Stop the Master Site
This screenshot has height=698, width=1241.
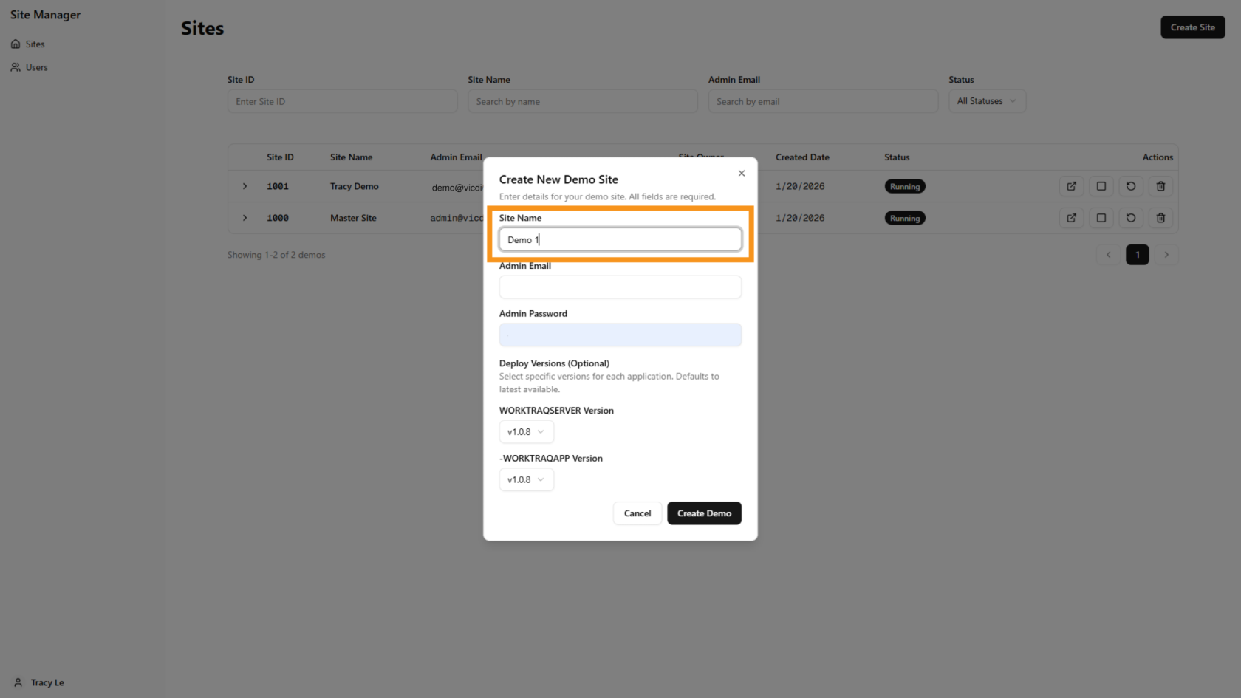coord(1101,218)
